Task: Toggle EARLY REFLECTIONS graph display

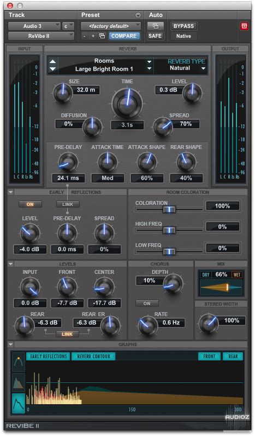Action: click(49, 356)
